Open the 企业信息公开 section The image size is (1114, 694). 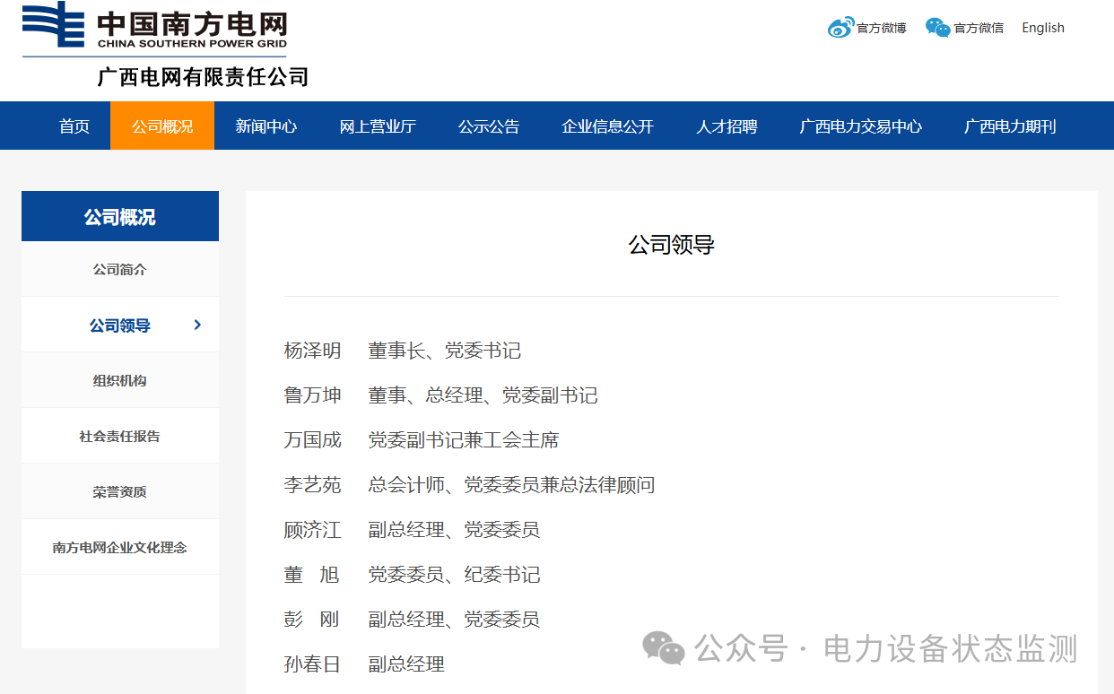coord(608,126)
